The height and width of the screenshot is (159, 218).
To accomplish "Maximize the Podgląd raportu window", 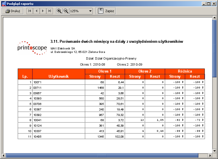I will pos(208,4).
